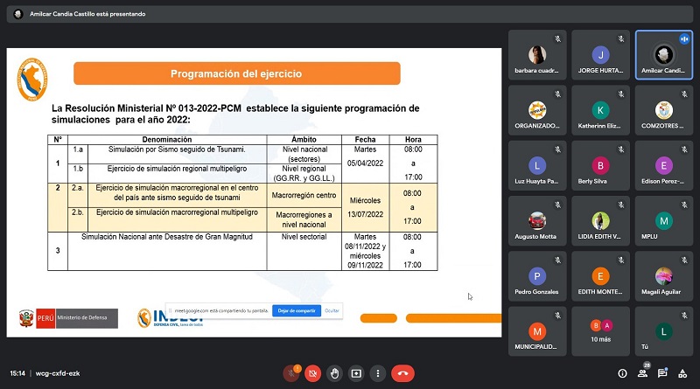Select LIDIA EDITH V... participant tile
The height and width of the screenshot is (389, 700).
[x=601, y=220]
